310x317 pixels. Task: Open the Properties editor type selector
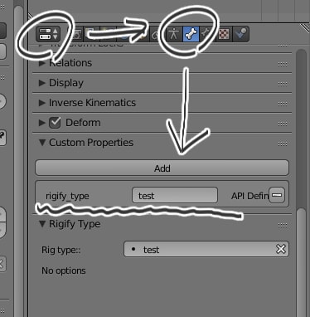click(x=48, y=34)
